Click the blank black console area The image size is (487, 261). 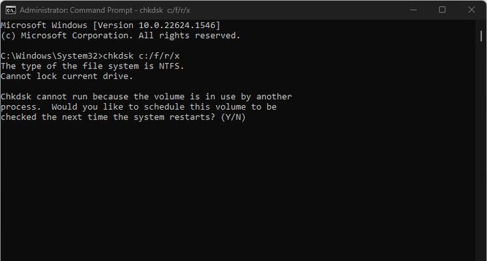[236, 192]
